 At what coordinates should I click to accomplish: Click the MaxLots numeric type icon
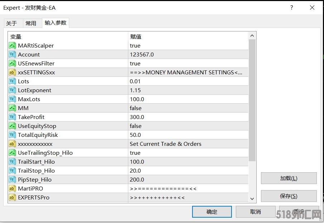pos(12,99)
